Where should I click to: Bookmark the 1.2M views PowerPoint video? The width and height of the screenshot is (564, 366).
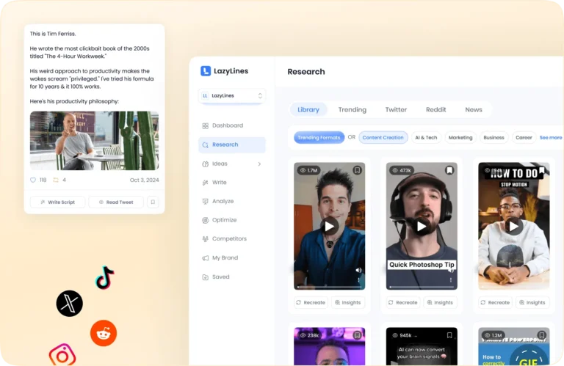[x=542, y=335]
